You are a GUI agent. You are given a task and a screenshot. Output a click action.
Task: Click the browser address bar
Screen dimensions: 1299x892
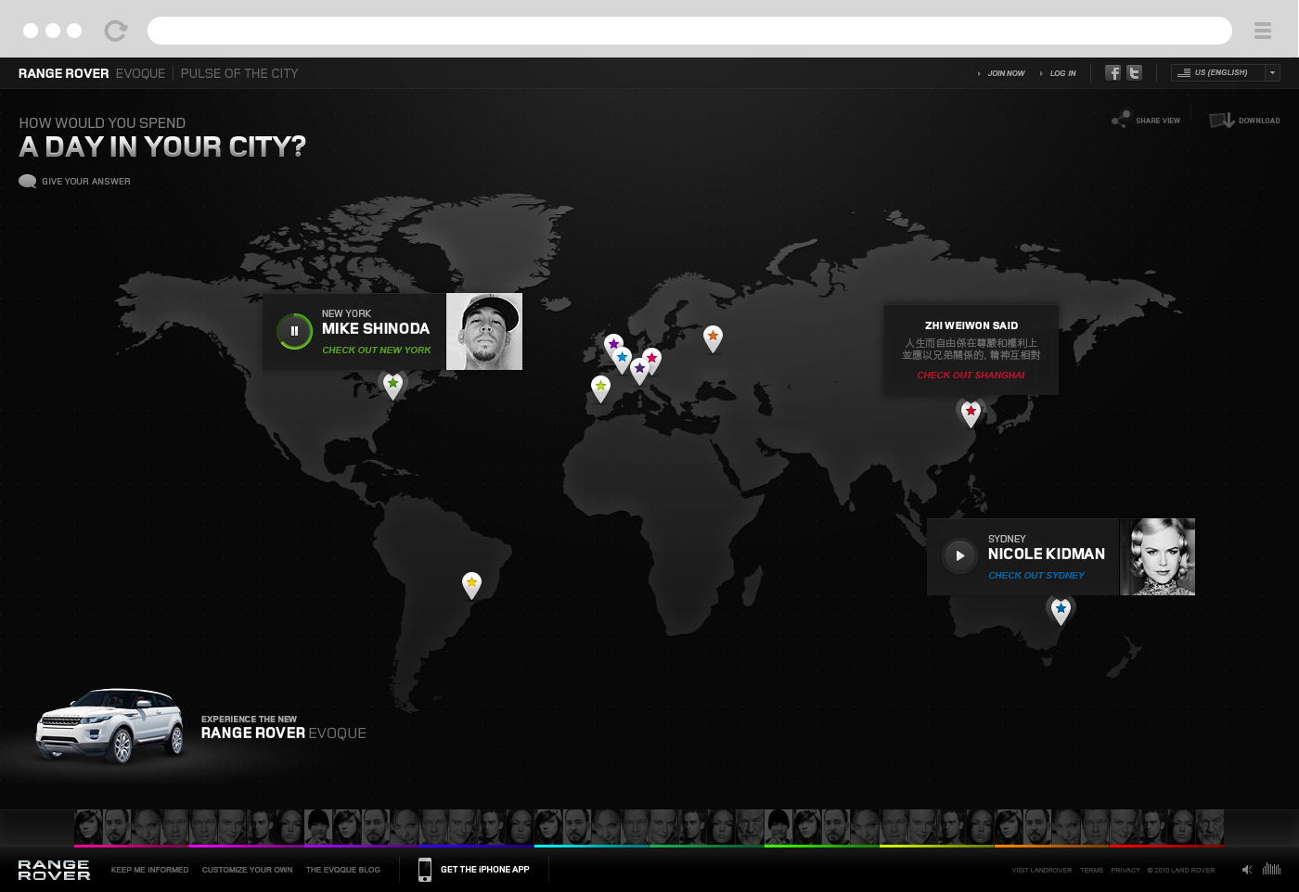click(x=689, y=31)
